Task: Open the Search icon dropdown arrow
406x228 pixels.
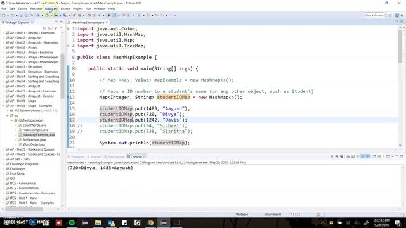Action: (x=103, y=15)
